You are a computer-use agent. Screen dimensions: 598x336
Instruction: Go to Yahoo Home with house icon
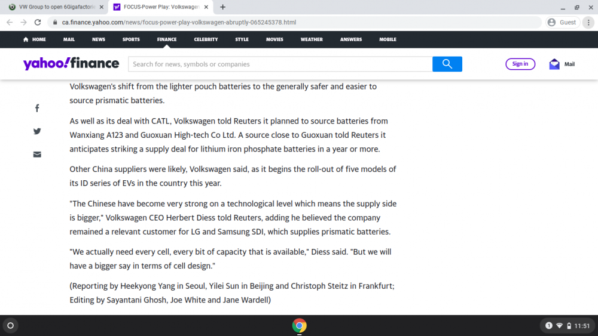pos(34,39)
